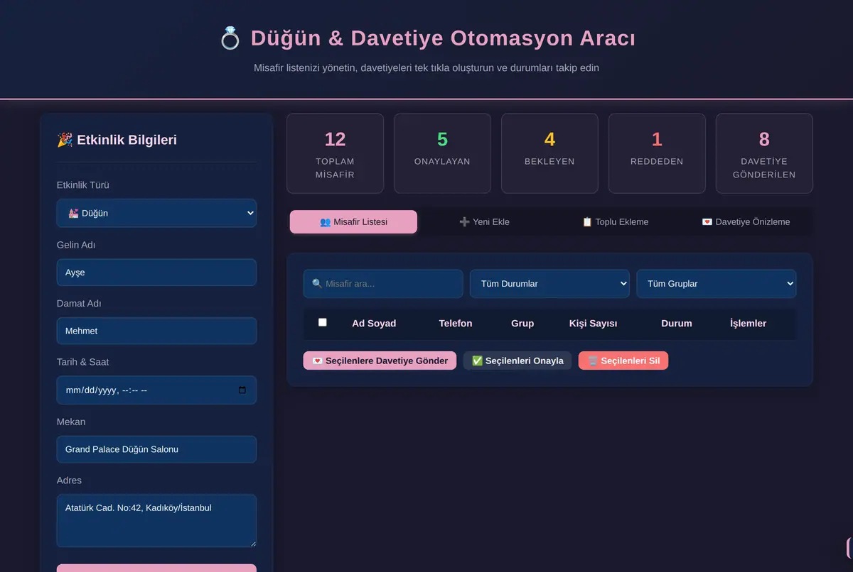The image size is (853, 572).
Task: Click the Davetiye Gönderilen stat card
Action: point(764,153)
